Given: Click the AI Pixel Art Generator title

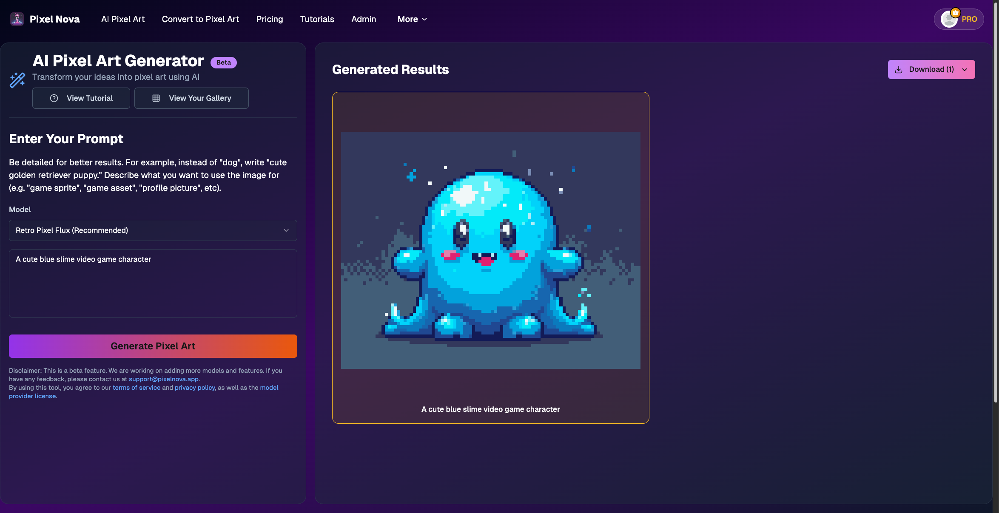Looking at the screenshot, I should (118, 61).
